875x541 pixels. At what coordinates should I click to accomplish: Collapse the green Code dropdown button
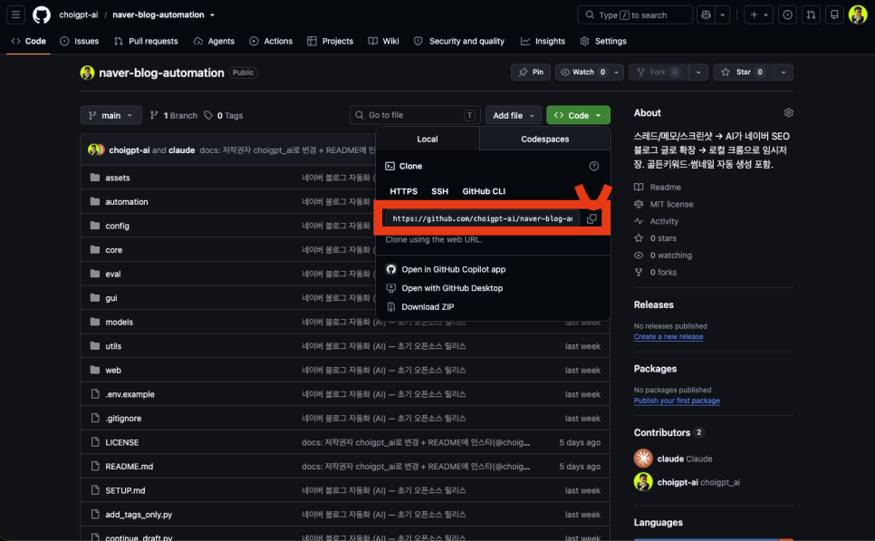(x=578, y=116)
